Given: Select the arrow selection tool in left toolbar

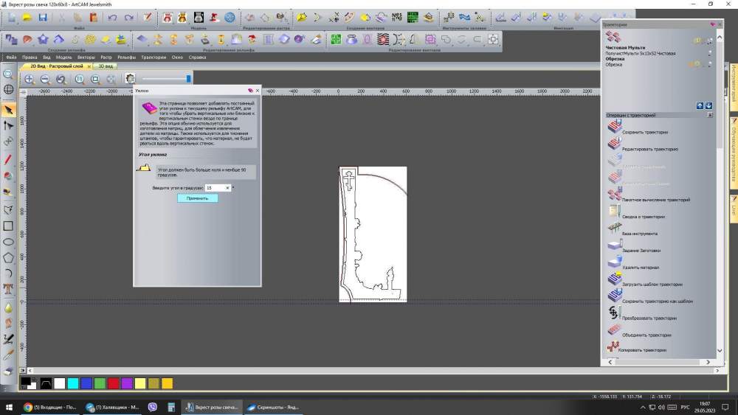Looking at the screenshot, I should 8,110.
